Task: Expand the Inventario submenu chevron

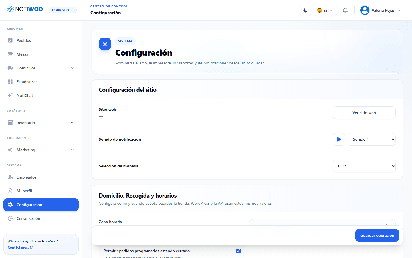Action: coord(72,123)
